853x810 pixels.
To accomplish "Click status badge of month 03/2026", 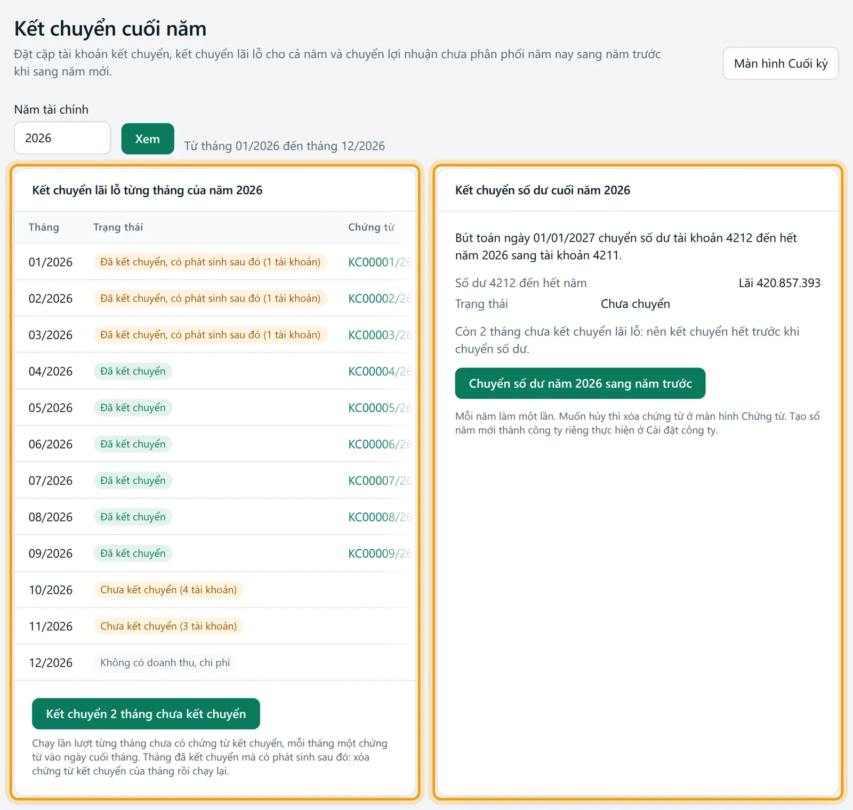I will coord(211,334).
